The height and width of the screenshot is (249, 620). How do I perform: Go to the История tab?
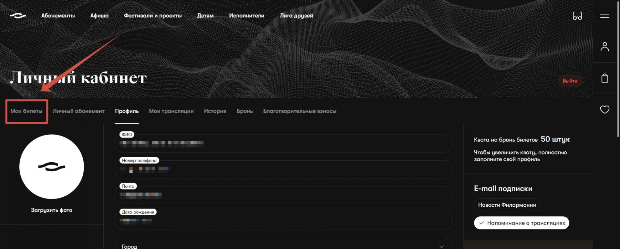point(215,111)
